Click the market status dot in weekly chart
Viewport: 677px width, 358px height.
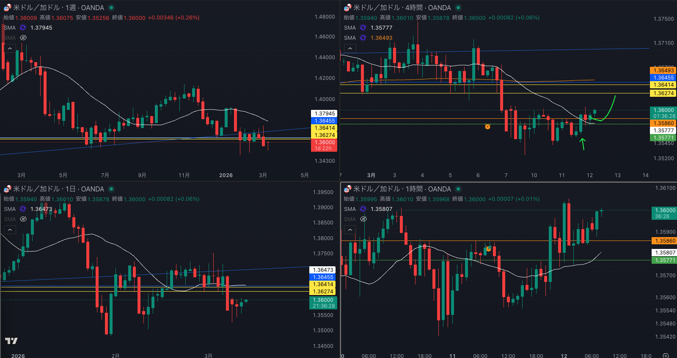[111, 8]
